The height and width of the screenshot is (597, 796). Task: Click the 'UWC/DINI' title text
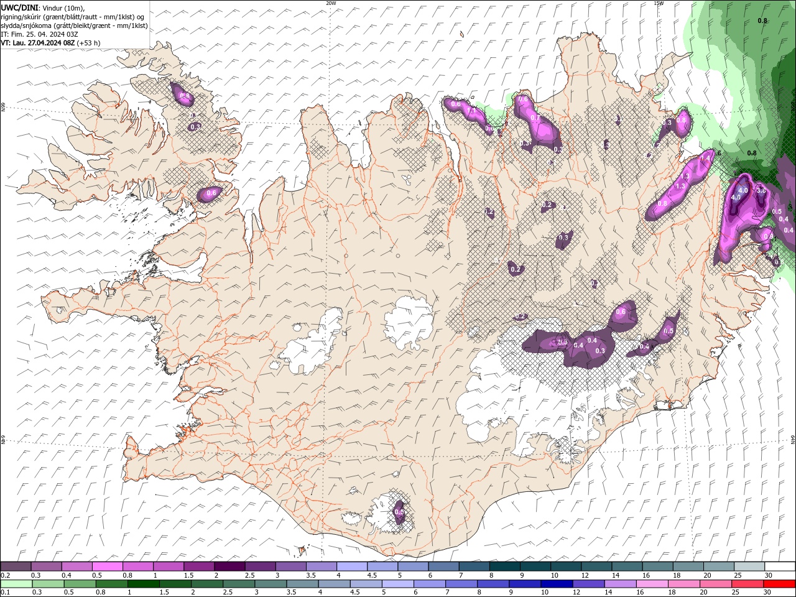coord(20,7)
